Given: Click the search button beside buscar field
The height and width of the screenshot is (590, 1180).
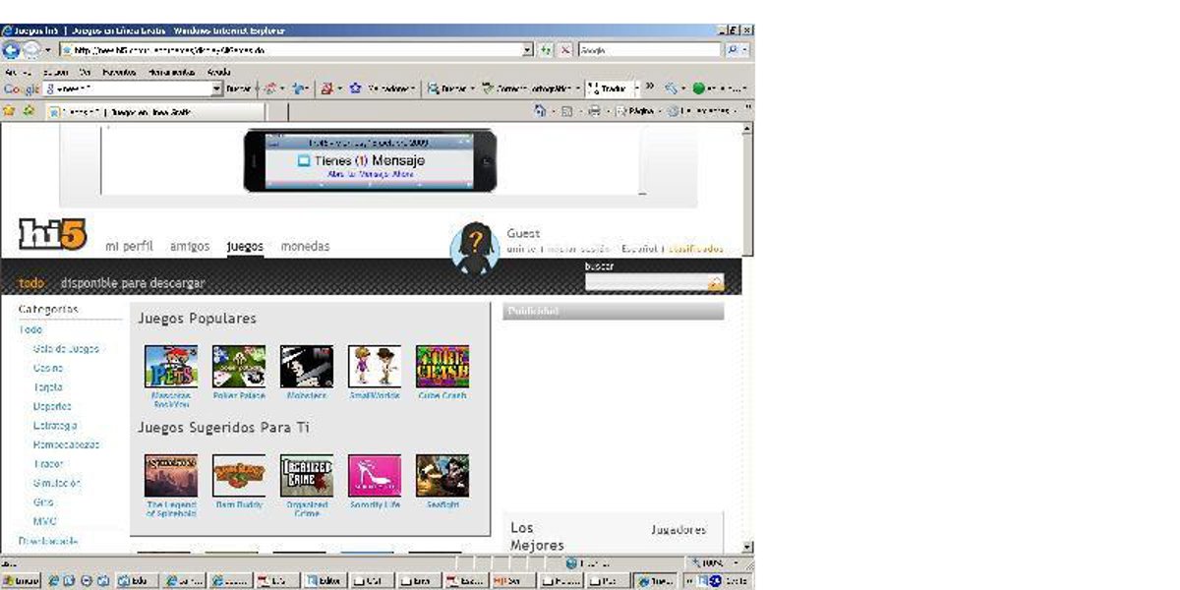Looking at the screenshot, I should tap(715, 283).
